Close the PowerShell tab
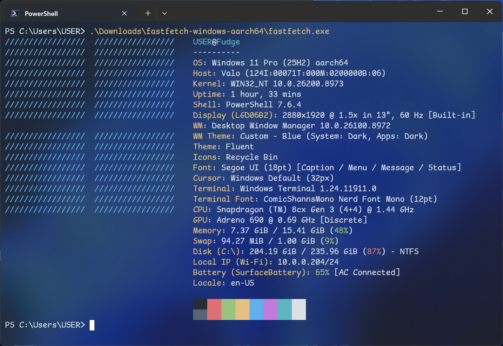The height and width of the screenshot is (346, 503). (x=124, y=13)
